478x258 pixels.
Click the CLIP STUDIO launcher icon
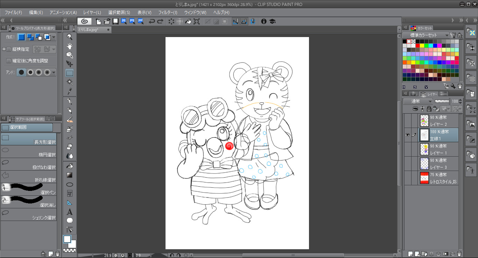(85, 21)
